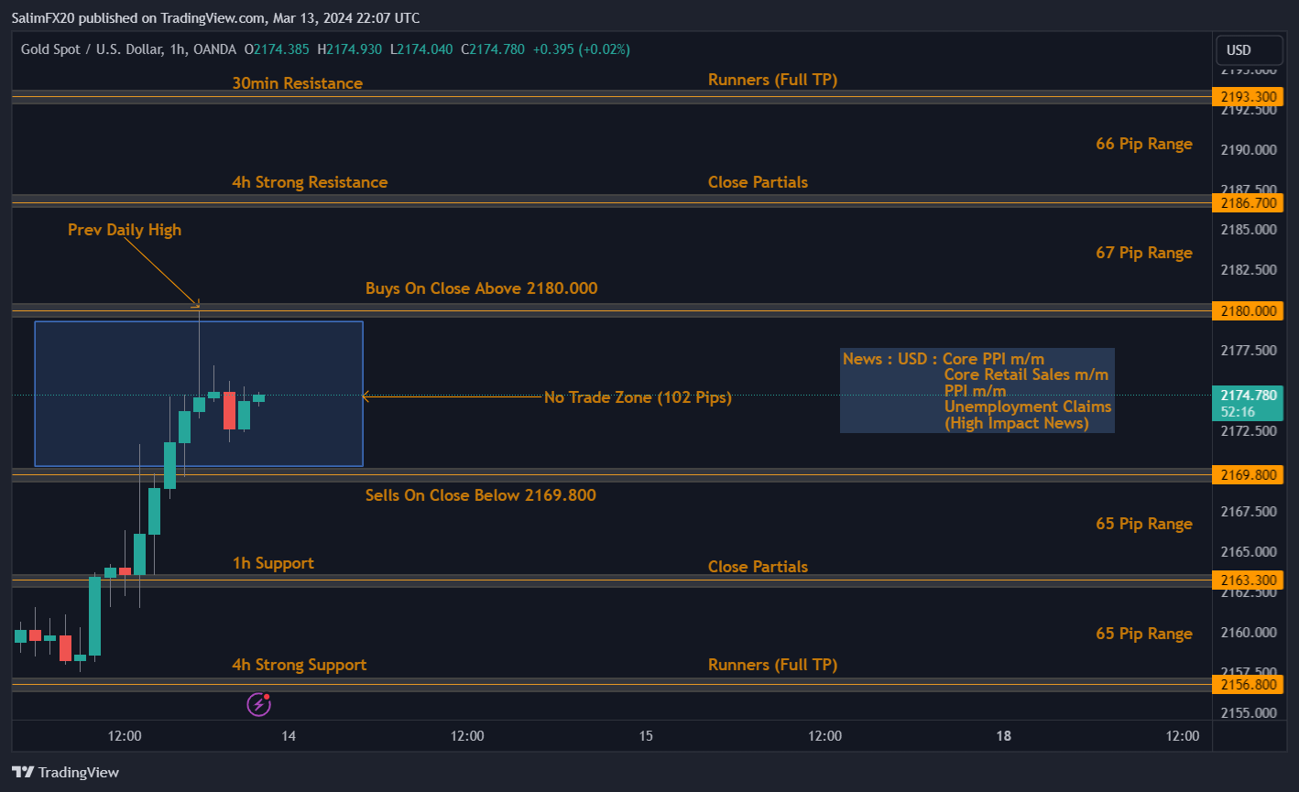Click the 2163.300 price axis label

point(1247,580)
